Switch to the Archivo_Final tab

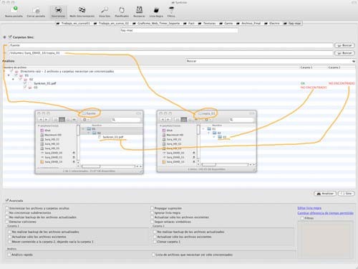pos(248,24)
